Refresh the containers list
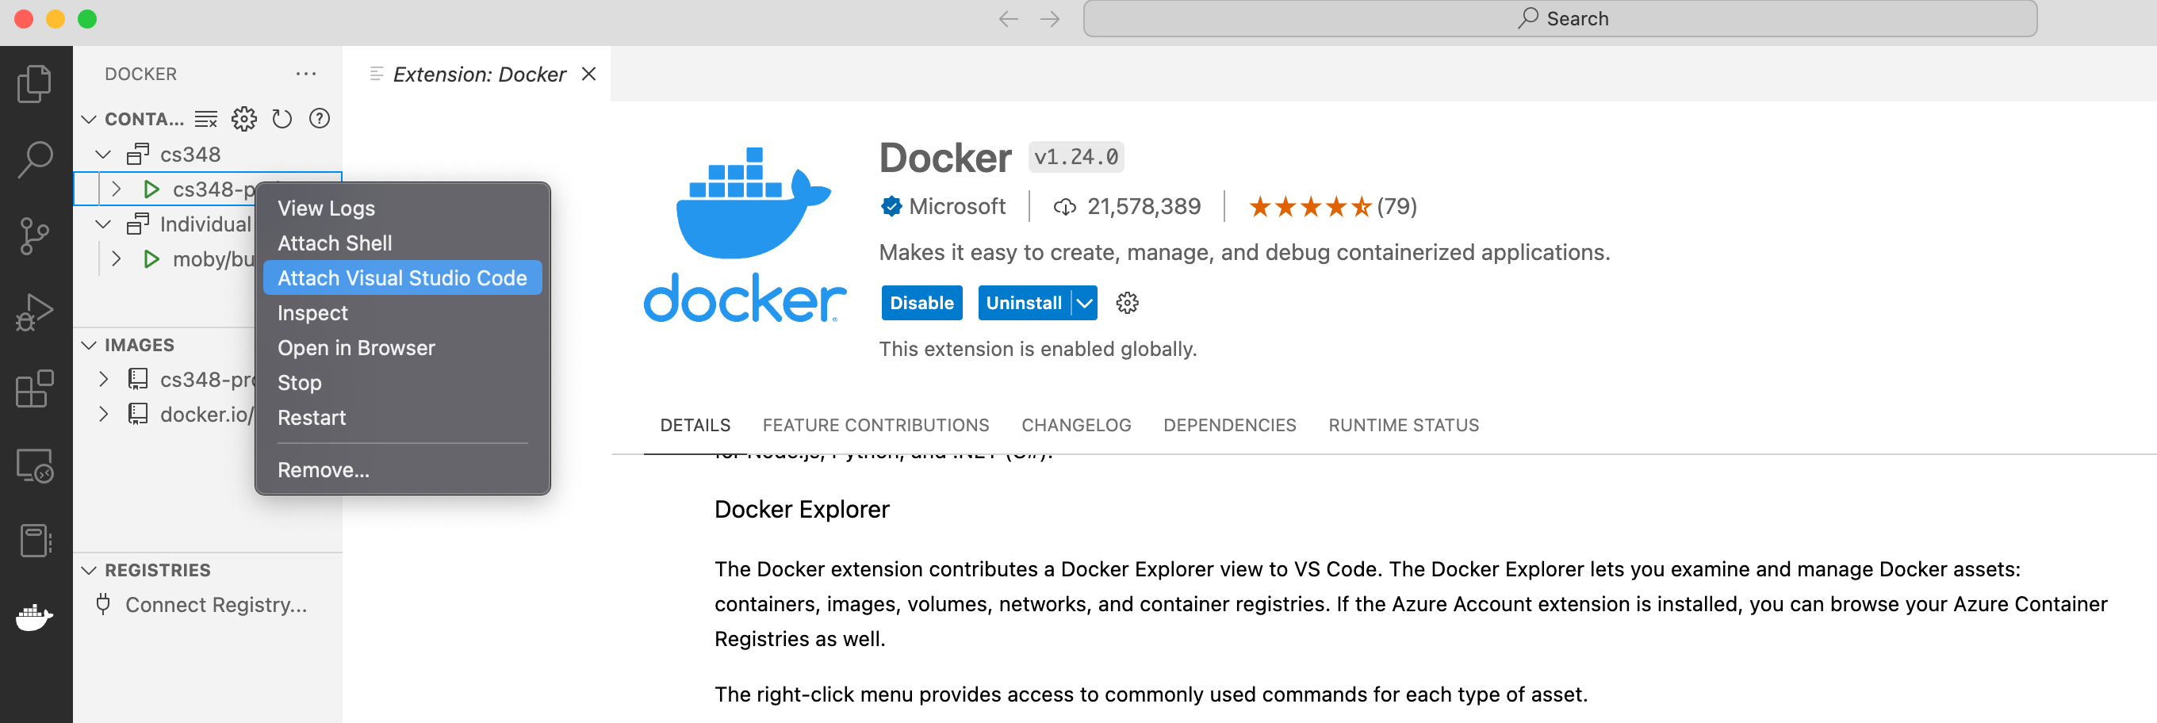This screenshot has height=723, width=2157. (x=282, y=119)
